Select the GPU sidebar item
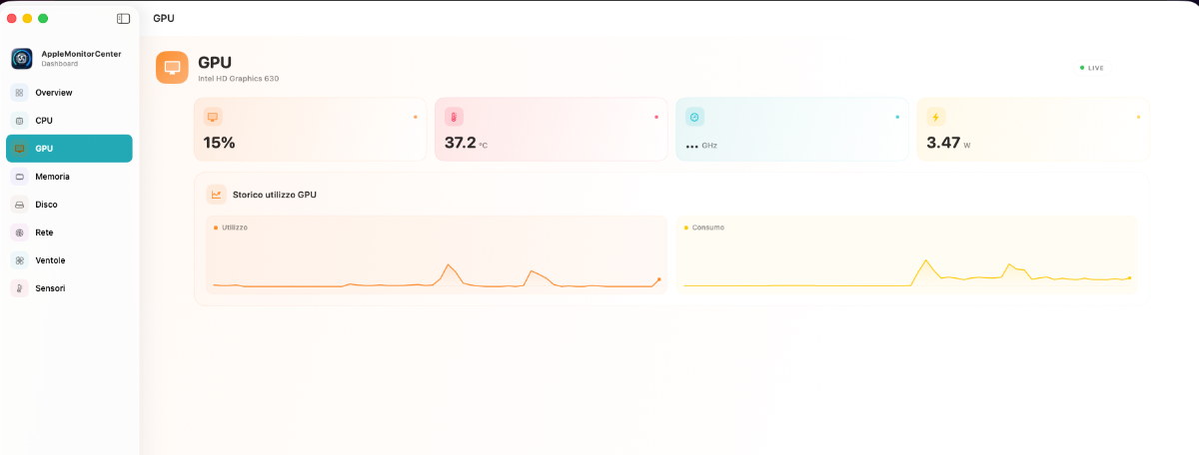The height and width of the screenshot is (455, 1199). (69, 149)
